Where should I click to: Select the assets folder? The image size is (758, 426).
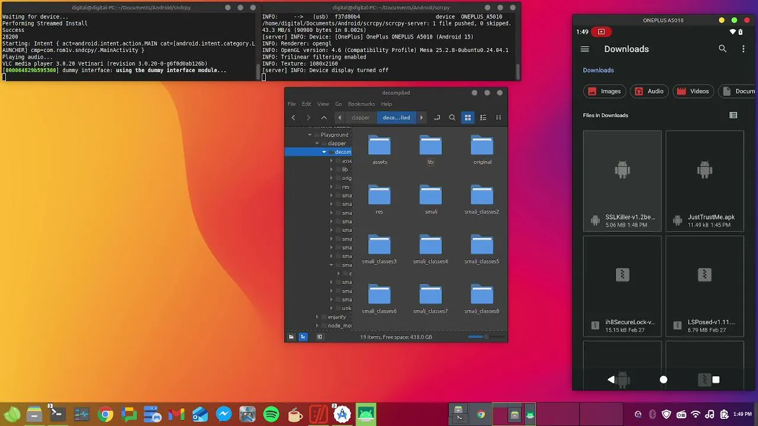[x=380, y=150]
